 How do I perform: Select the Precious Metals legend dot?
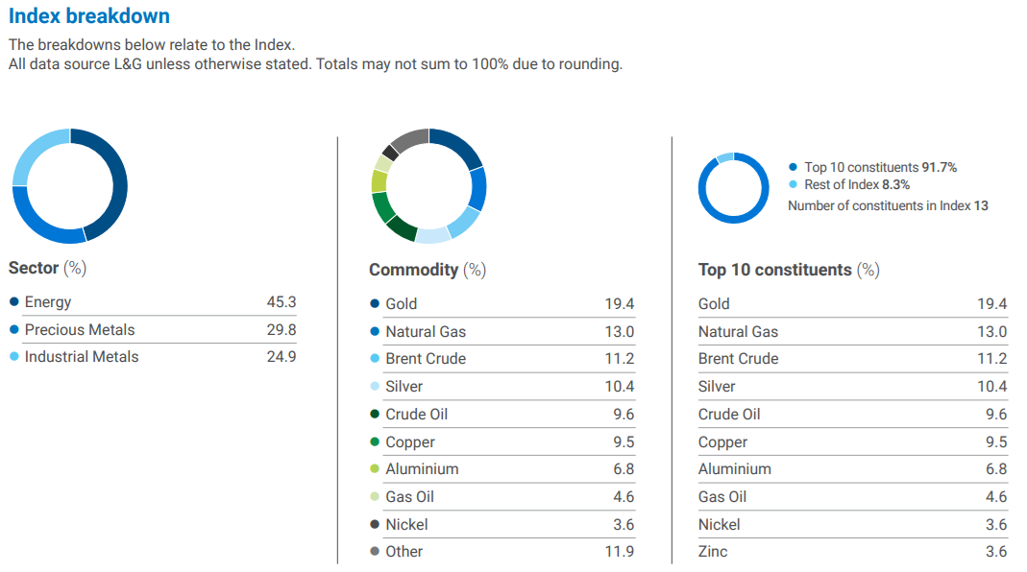14,330
